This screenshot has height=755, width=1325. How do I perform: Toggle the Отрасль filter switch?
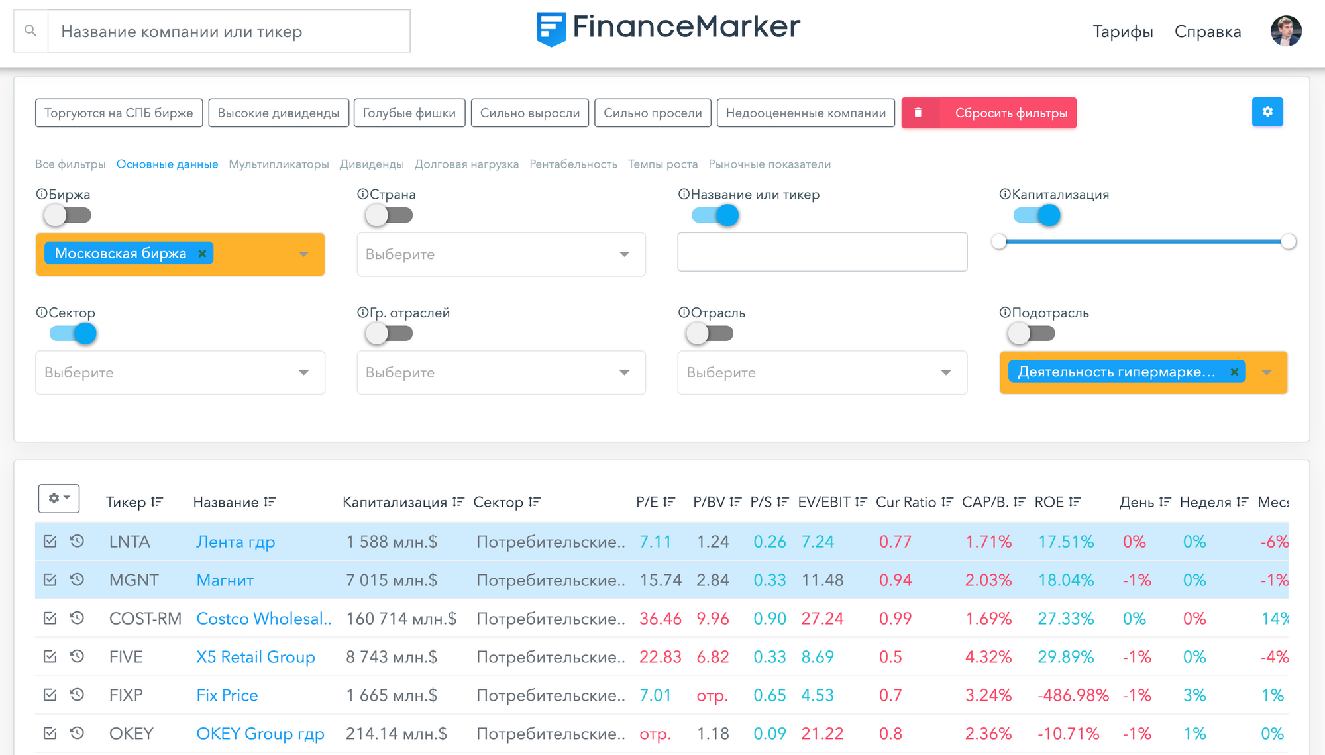coord(710,333)
